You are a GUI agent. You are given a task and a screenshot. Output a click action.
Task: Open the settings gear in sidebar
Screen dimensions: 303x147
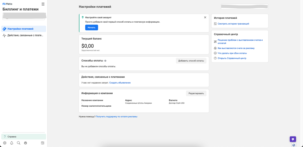(5, 143)
